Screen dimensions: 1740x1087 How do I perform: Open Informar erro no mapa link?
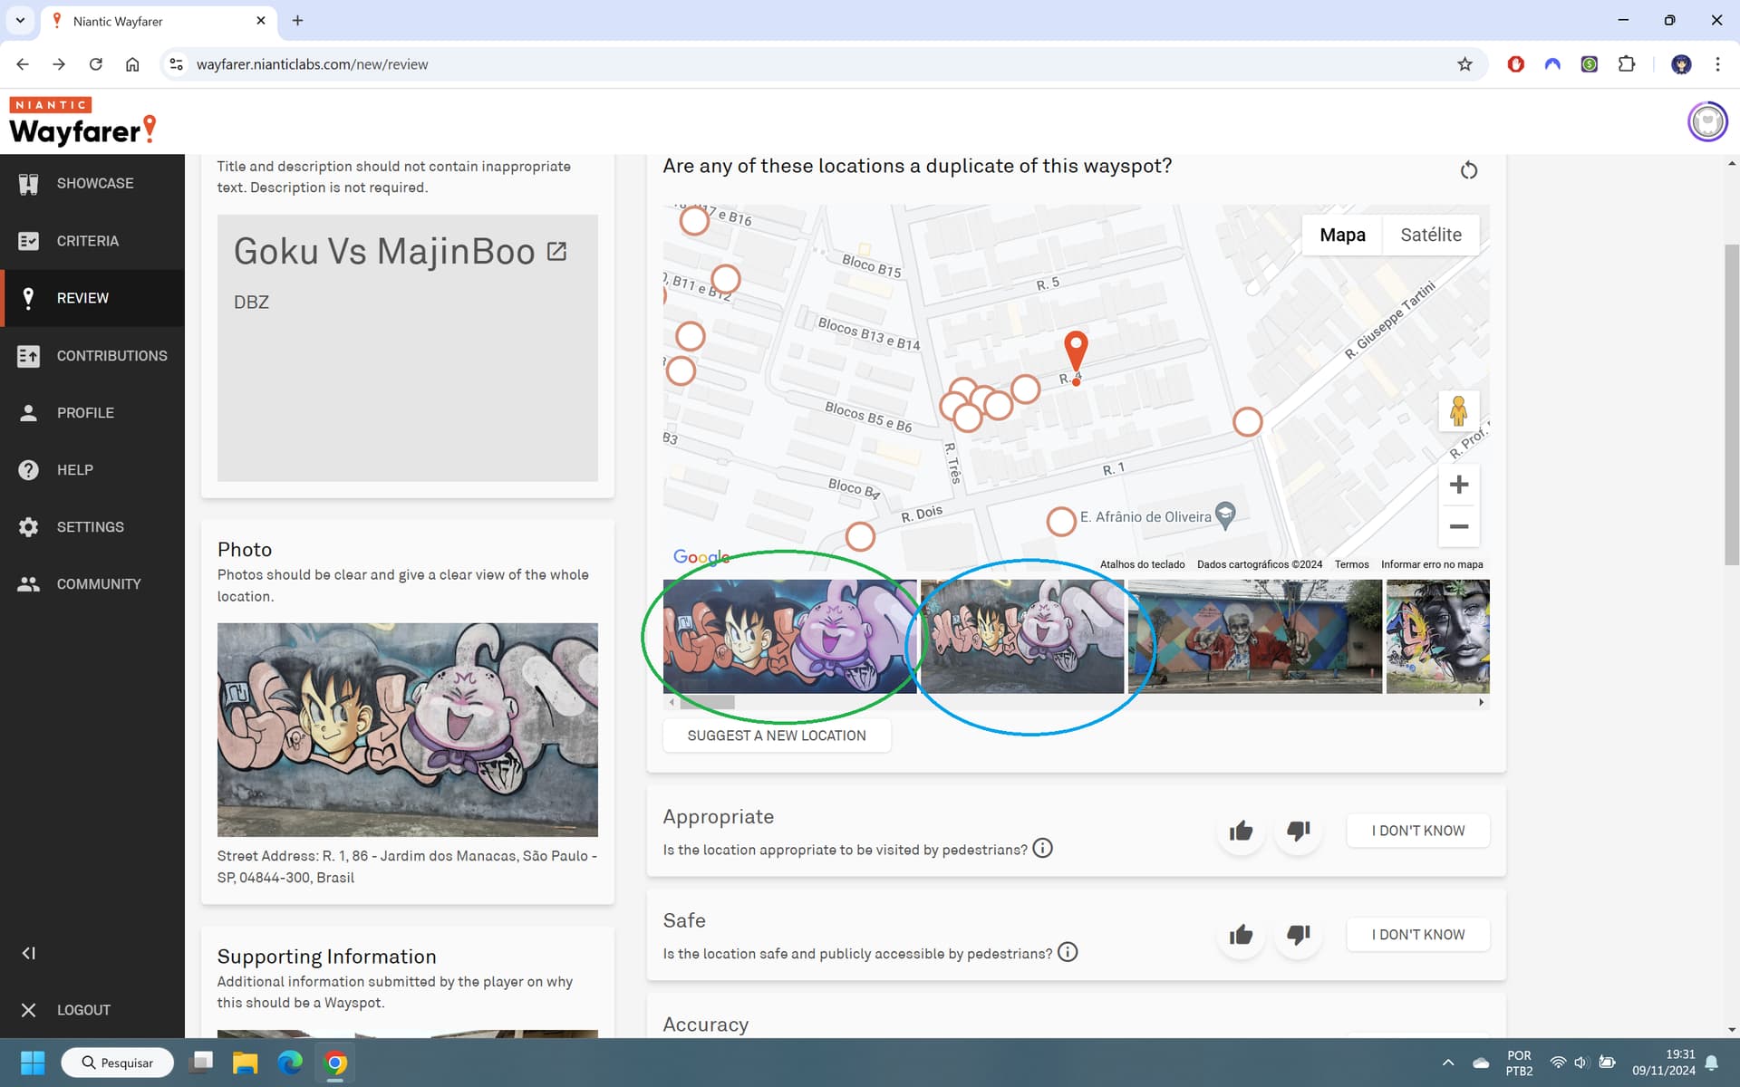pos(1432,564)
